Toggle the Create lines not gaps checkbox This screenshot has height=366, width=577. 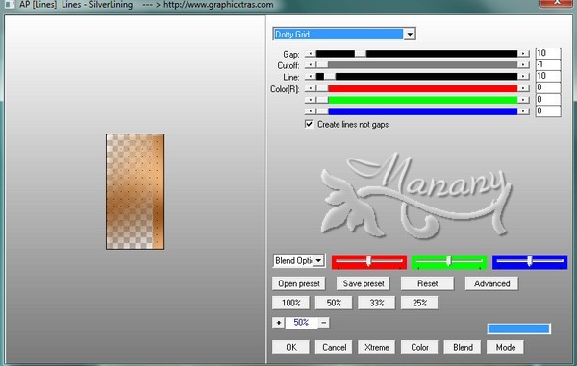click(x=309, y=124)
